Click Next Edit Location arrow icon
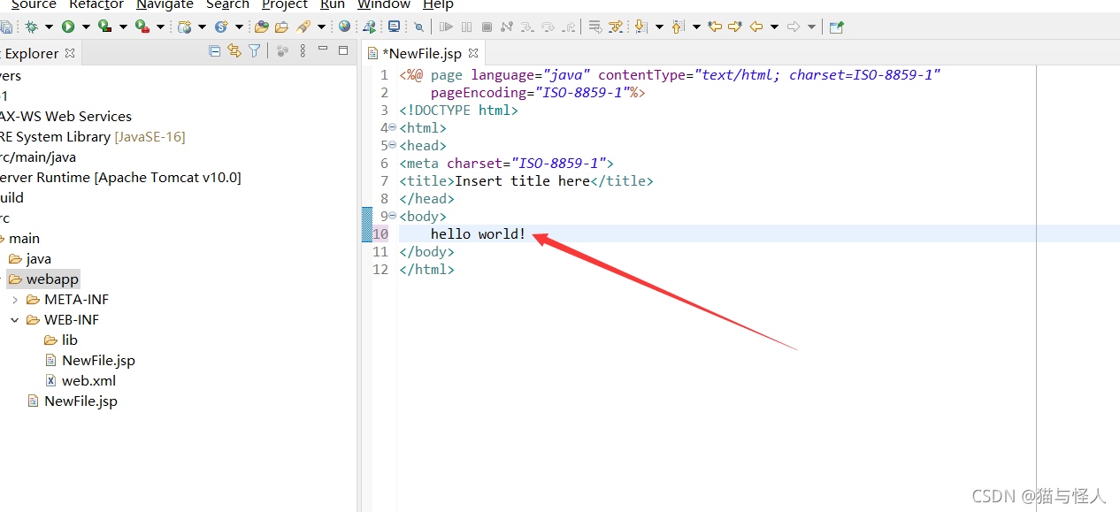Image resolution: width=1120 pixels, height=512 pixels. 735,27
